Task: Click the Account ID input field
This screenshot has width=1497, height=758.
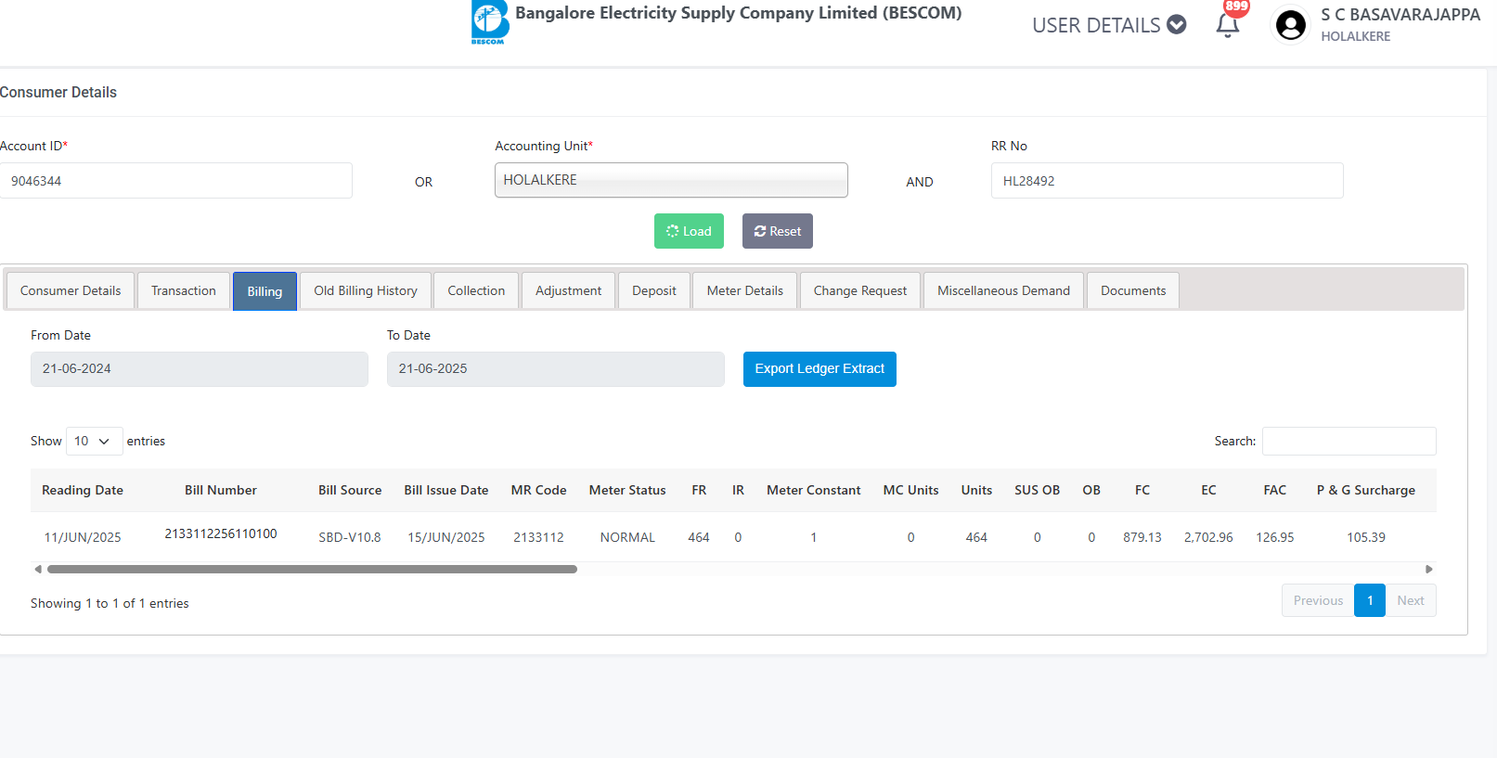Action: click(x=175, y=181)
